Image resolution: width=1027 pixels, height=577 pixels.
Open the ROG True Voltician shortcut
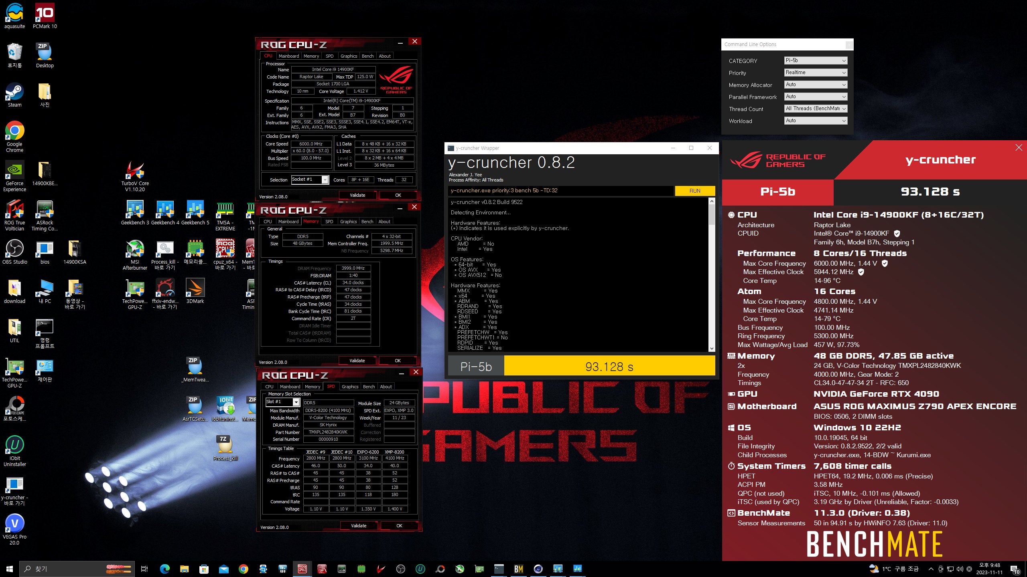click(15, 215)
